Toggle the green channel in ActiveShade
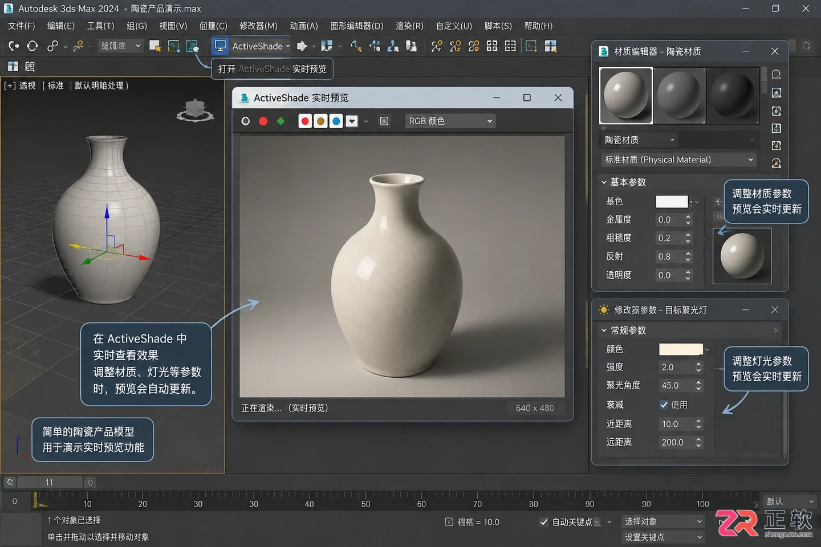 click(x=320, y=121)
